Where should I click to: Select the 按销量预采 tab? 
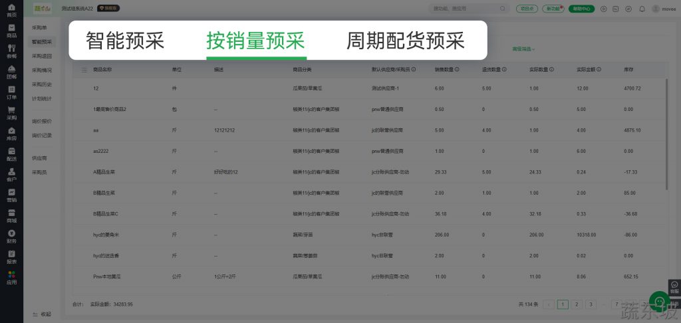tap(255, 41)
